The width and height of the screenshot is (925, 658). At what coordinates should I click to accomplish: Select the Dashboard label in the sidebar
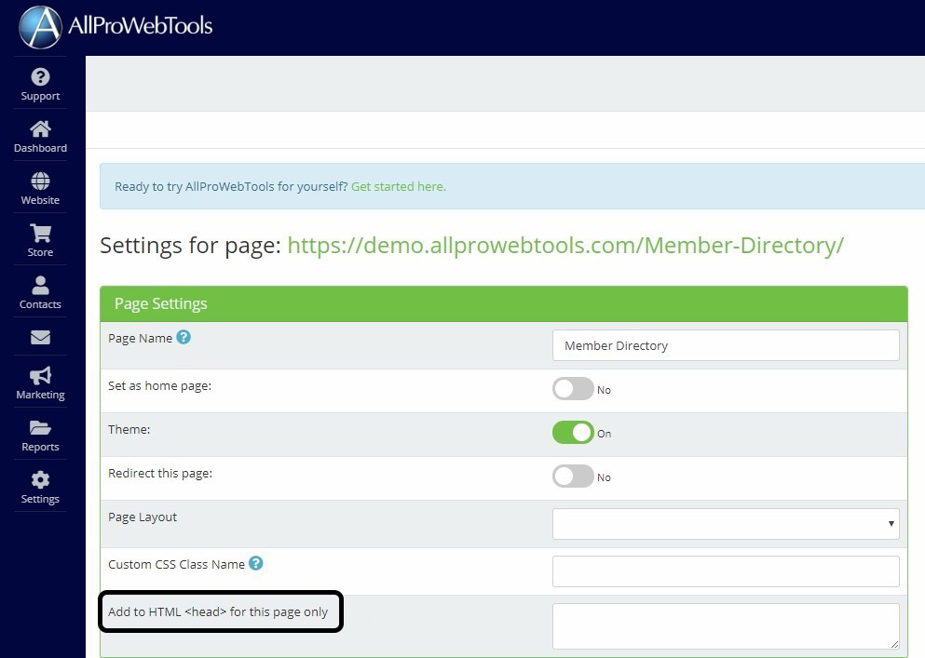point(40,148)
